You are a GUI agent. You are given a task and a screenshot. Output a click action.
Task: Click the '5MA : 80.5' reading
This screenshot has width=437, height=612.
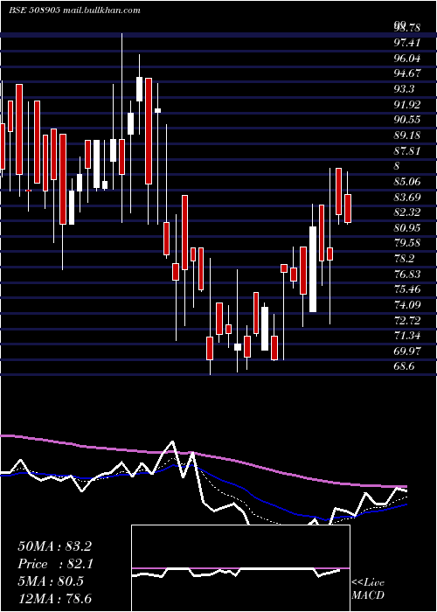click(x=51, y=581)
